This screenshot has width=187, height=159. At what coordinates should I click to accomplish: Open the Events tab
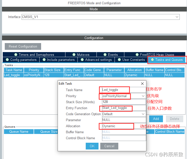(111, 55)
